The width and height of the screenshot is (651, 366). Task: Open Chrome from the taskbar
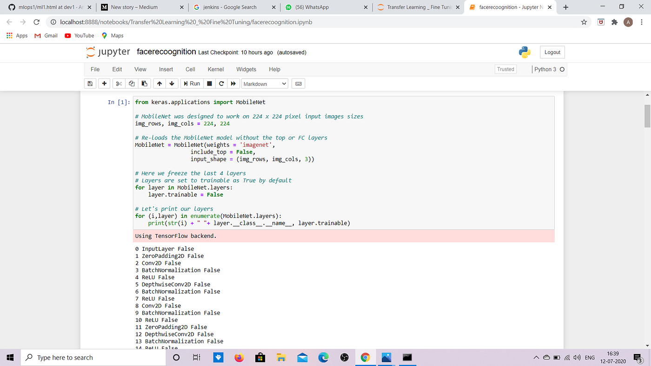[365, 357]
